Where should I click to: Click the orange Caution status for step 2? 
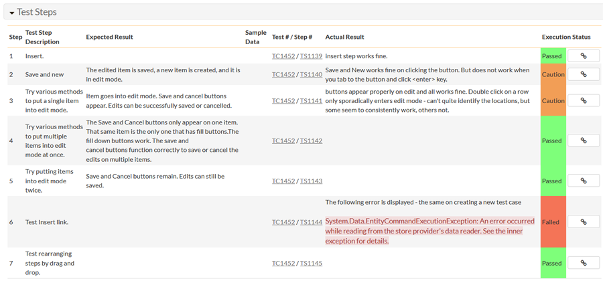[x=553, y=74]
